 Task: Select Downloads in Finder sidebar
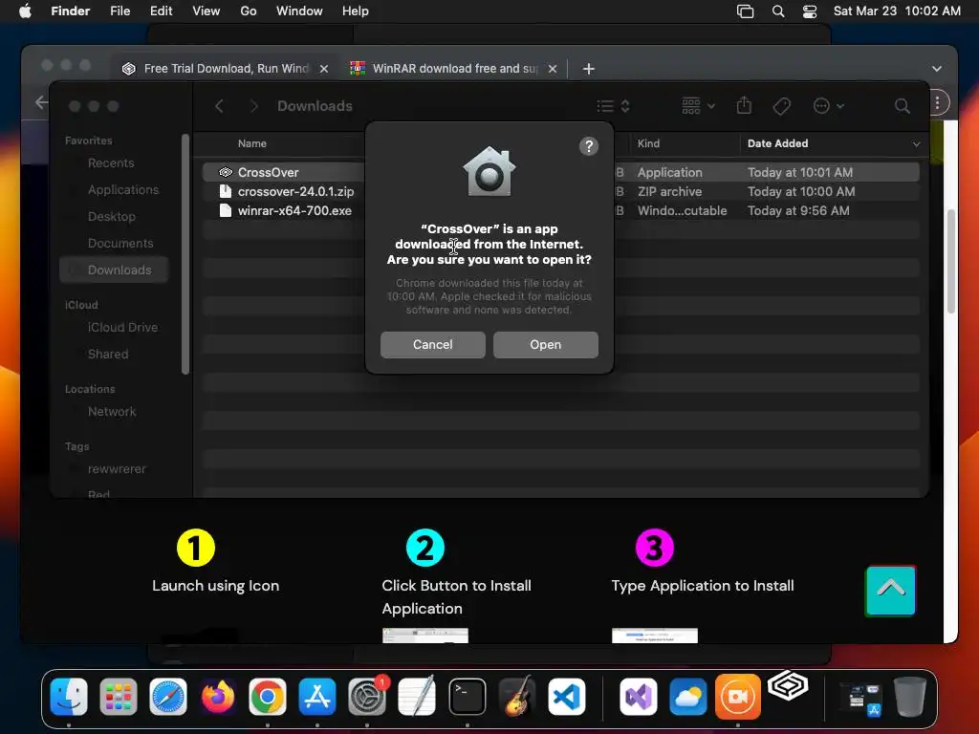coord(114,270)
